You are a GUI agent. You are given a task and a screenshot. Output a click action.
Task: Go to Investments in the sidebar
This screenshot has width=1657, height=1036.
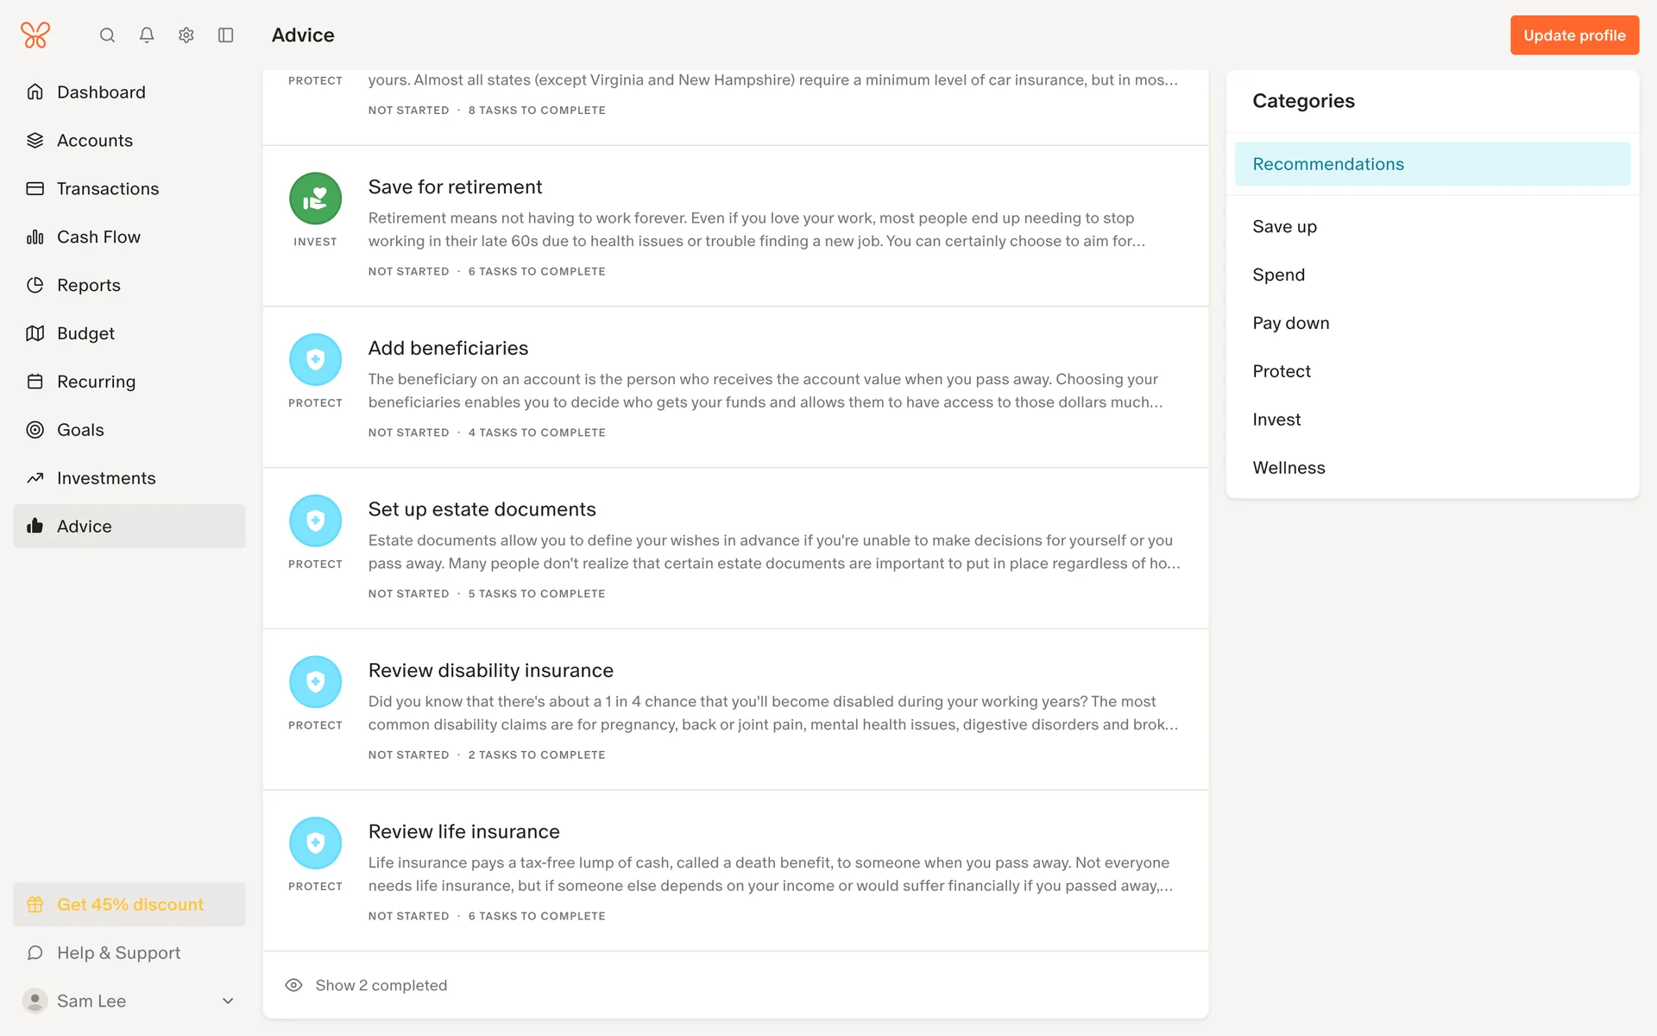point(106,478)
